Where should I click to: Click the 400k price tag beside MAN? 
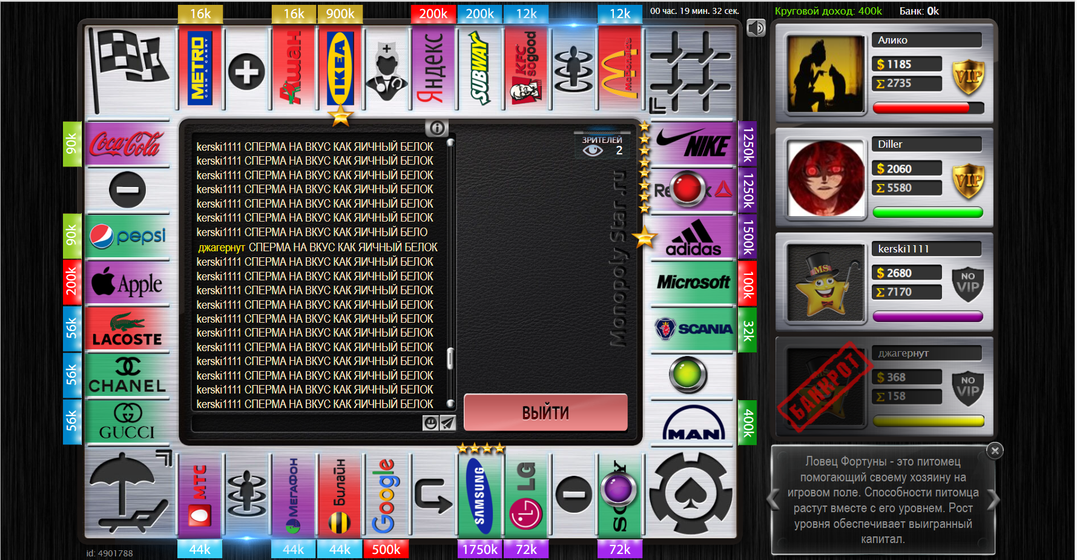click(x=748, y=423)
